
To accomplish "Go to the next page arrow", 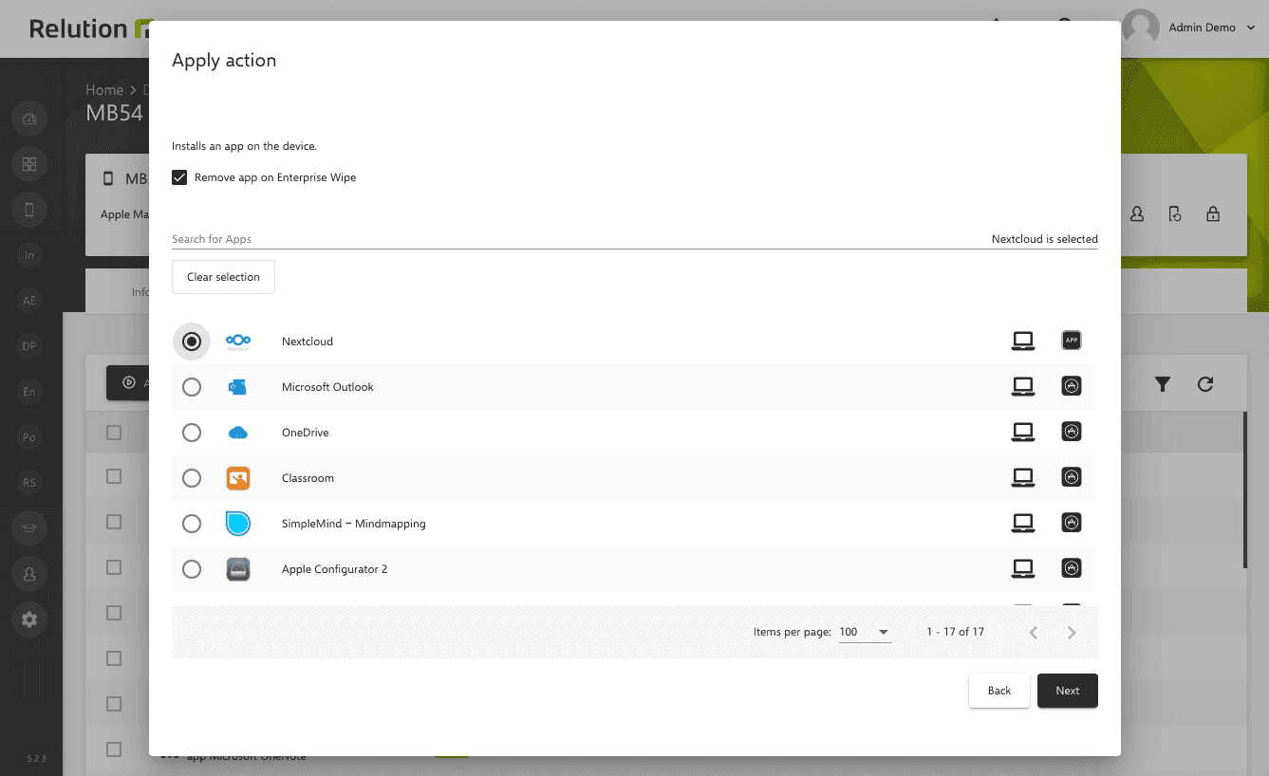I will pyautogui.click(x=1072, y=633).
